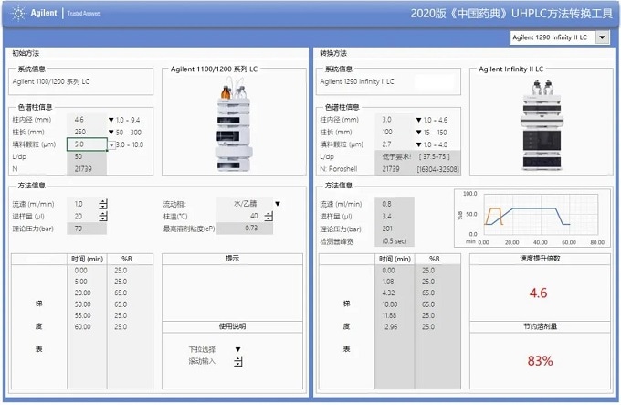
Task: Expand converted column length 100 dropdown
Action: click(x=419, y=132)
